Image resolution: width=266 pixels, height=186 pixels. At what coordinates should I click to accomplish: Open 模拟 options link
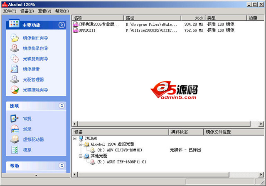click(27, 150)
